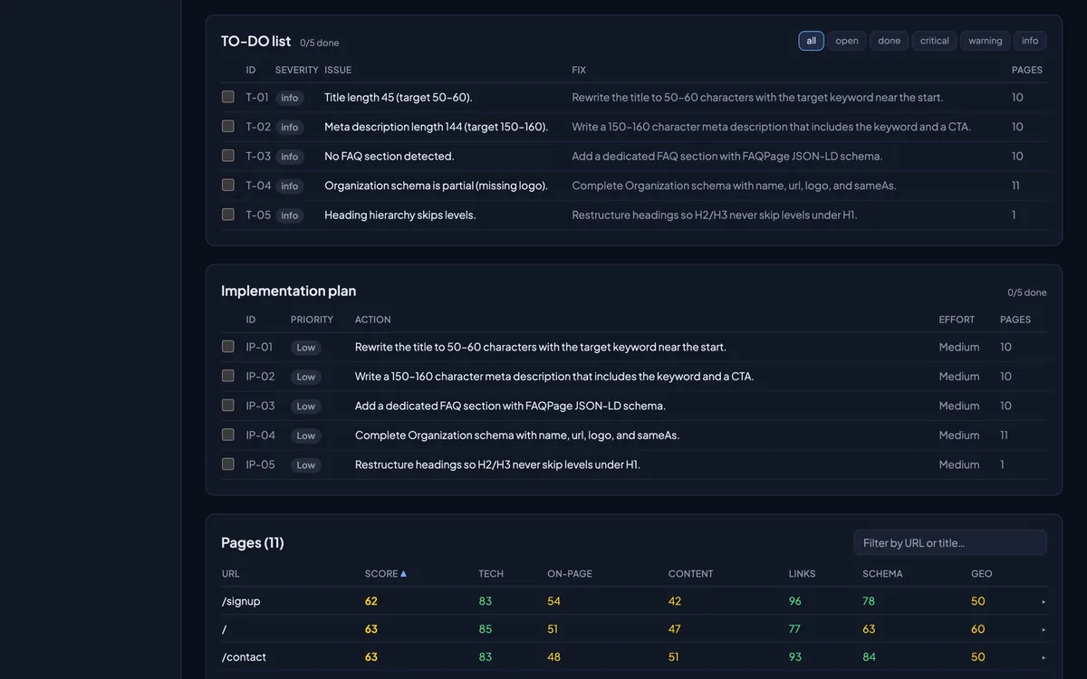Click 'Organization schema is partial' issue text
The width and height of the screenshot is (1087, 679).
437,186
